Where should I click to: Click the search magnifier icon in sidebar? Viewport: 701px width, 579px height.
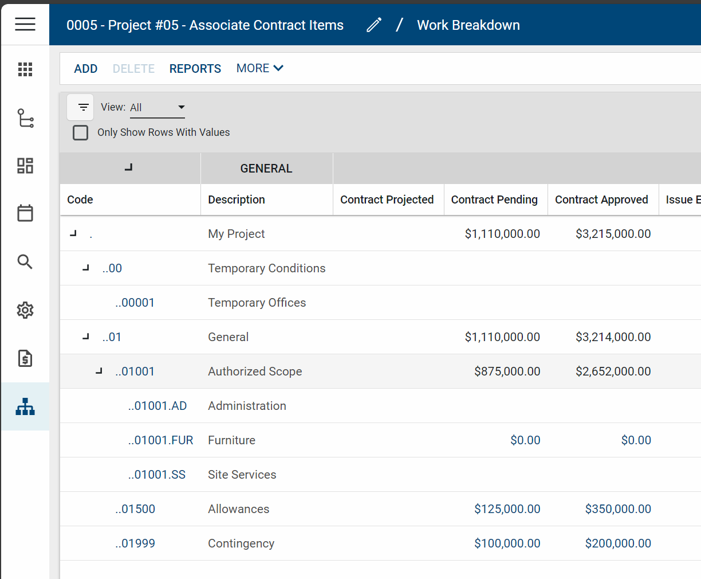(25, 262)
